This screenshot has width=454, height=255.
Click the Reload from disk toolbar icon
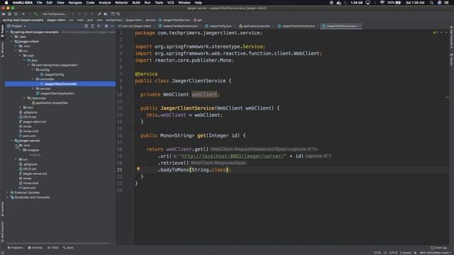tap(16, 14)
